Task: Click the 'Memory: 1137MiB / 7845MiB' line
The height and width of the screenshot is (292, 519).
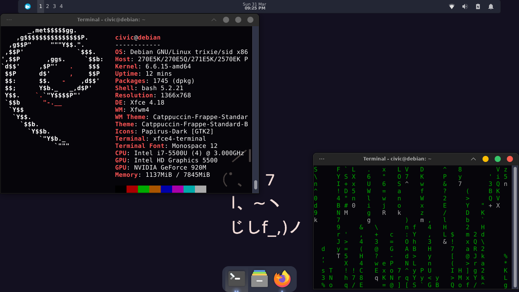Action: 163,175
